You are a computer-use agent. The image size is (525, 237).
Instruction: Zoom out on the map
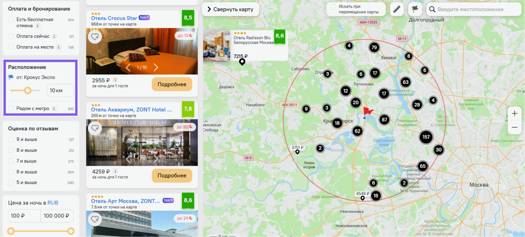click(515, 127)
